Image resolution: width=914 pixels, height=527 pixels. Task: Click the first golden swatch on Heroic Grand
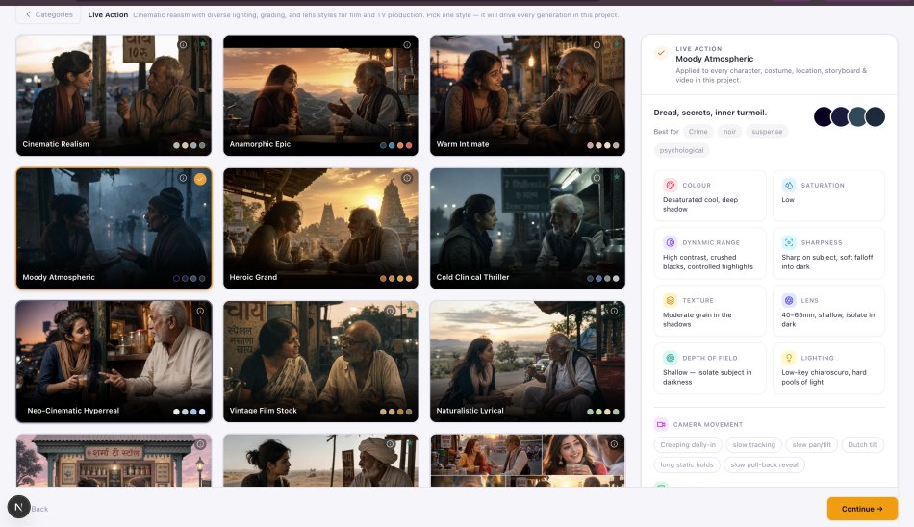click(x=383, y=279)
